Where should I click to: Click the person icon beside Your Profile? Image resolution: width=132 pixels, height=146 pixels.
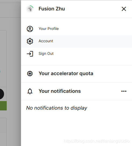pyautogui.click(x=30, y=29)
